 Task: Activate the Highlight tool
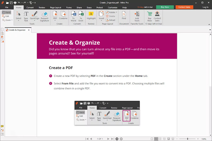point(91,15)
